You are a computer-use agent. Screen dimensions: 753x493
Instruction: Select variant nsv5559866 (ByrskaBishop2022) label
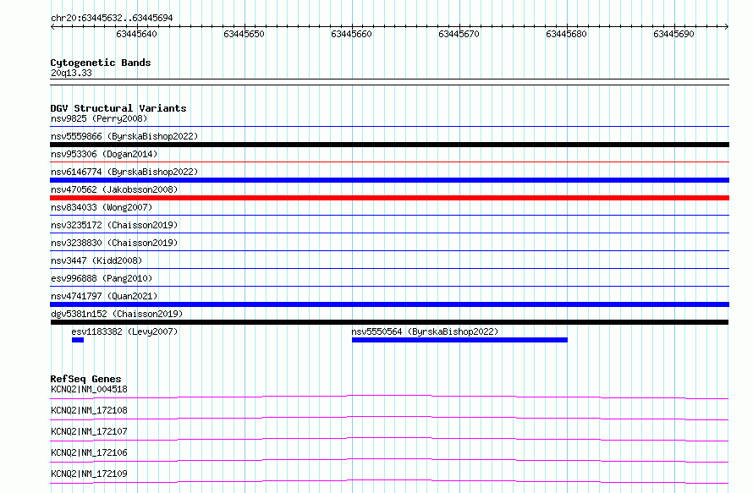[124, 136]
